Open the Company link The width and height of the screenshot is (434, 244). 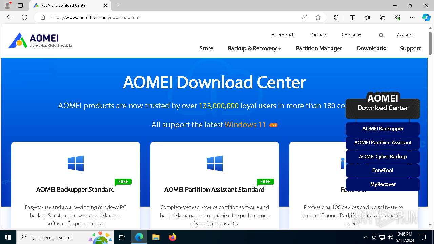point(352,35)
